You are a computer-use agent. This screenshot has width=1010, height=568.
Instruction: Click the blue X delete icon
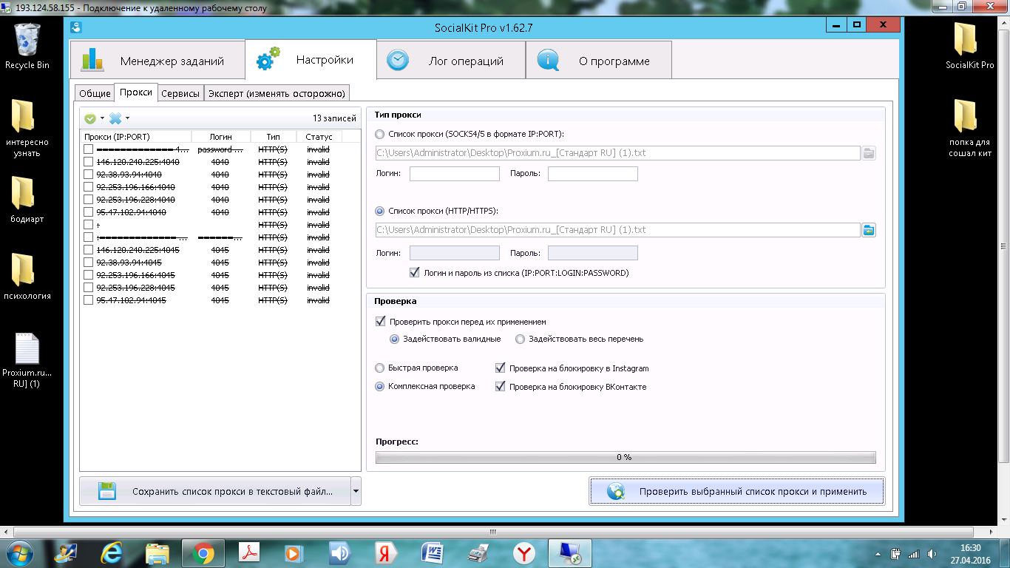(115, 118)
